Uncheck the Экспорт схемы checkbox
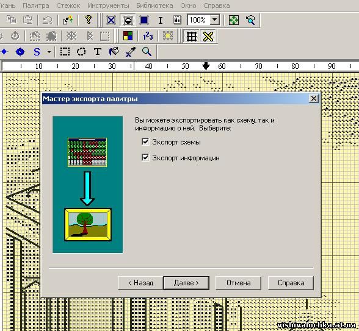 145,142
